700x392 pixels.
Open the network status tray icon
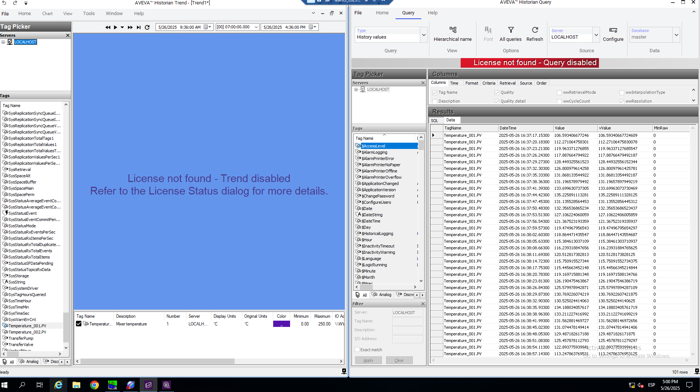pos(632,385)
